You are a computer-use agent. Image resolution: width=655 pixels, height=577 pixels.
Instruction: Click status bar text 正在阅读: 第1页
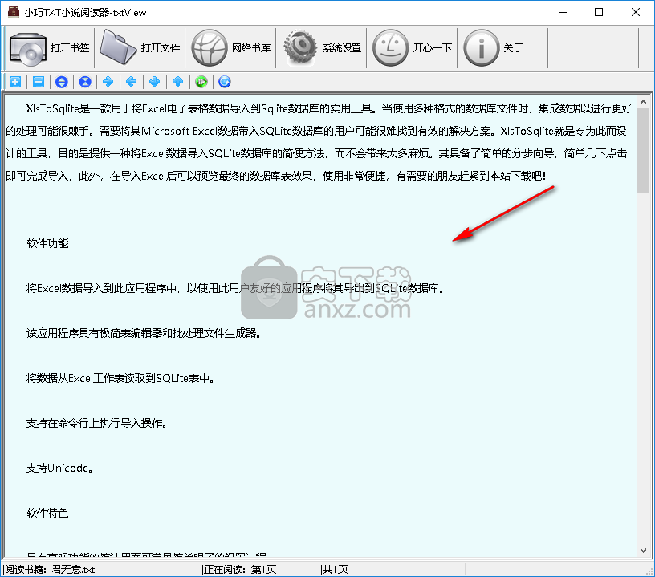point(239,570)
